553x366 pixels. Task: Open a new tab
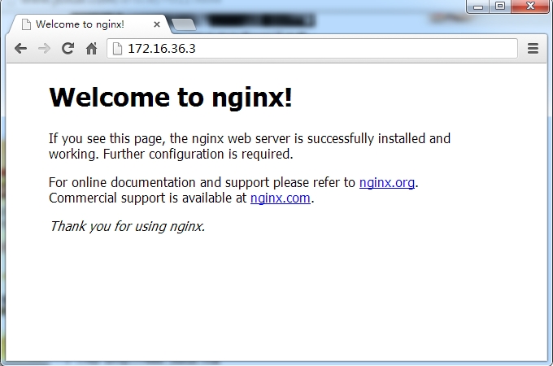click(184, 24)
